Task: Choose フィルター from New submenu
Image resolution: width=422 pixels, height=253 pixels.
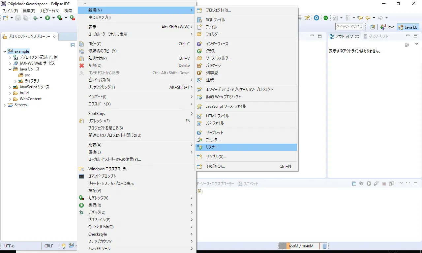Action: pyautogui.click(x=246, y=140)
